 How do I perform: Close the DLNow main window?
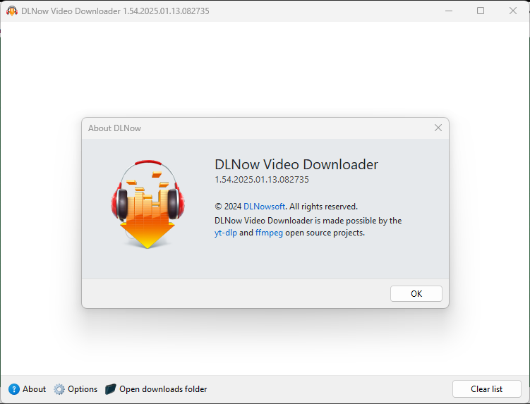coord(513,11)
